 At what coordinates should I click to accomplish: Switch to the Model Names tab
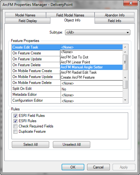point(26,15)
